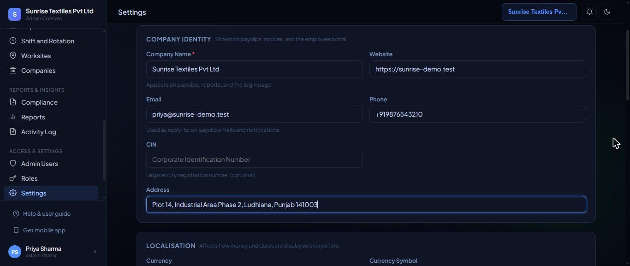Click the help question mark icon
Screen dimensions: 630x266
click(16, 213)
